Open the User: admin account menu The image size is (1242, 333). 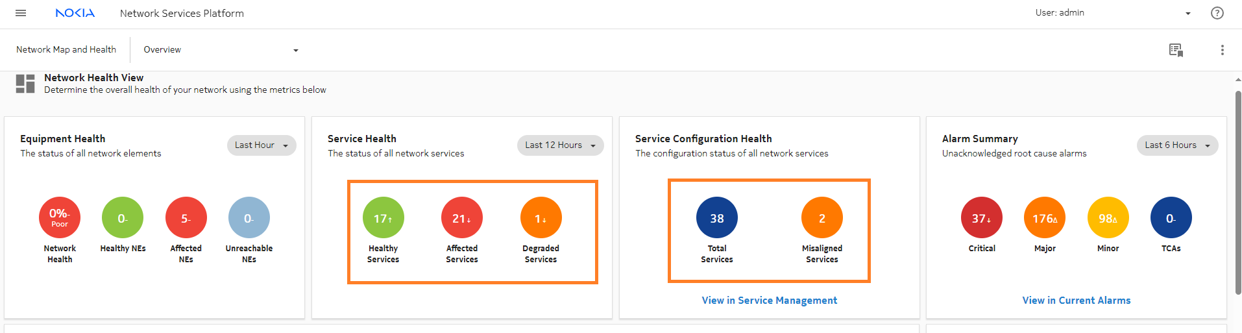click(1113, 13)
